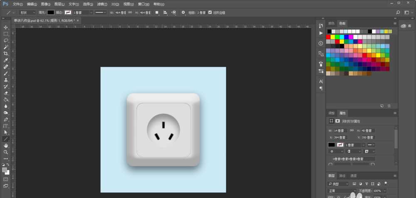
Task: Select the Hand tool
Action: point(6,146)
